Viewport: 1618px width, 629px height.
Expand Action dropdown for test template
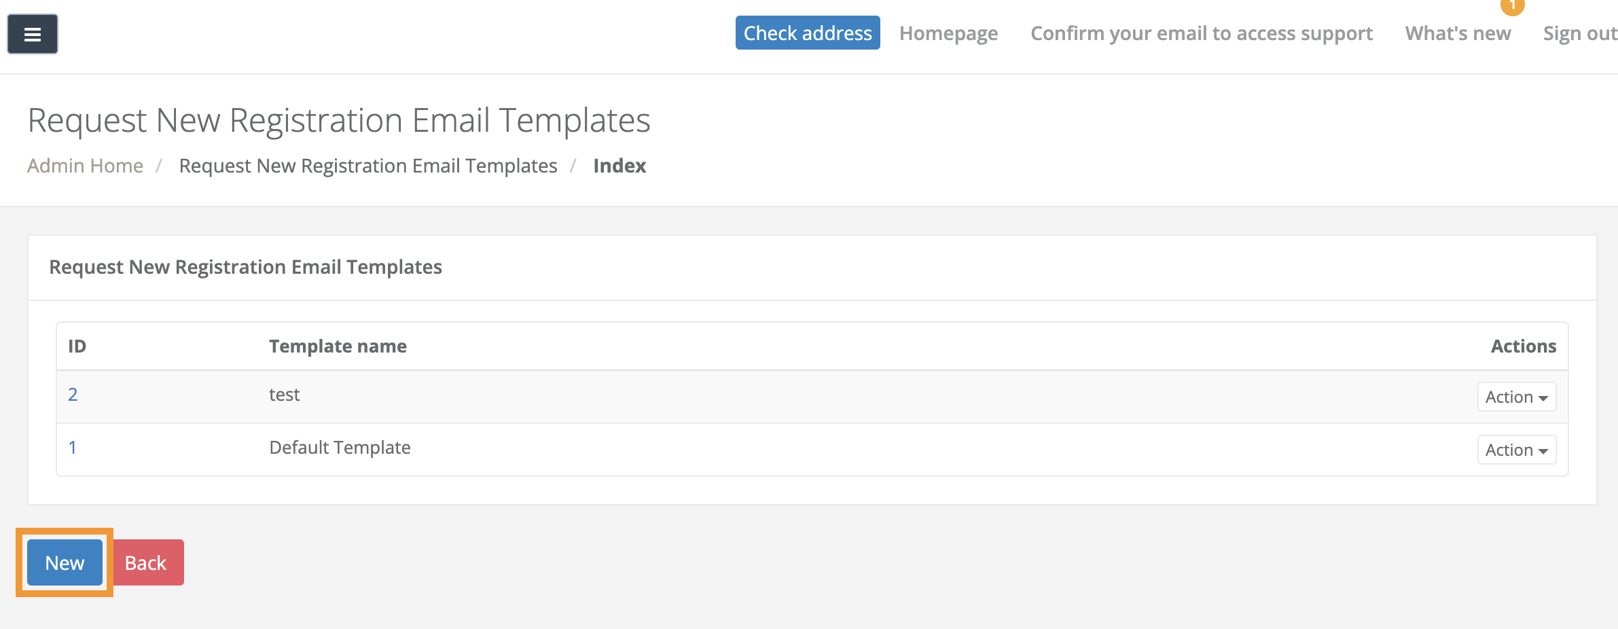point(1516,397)
